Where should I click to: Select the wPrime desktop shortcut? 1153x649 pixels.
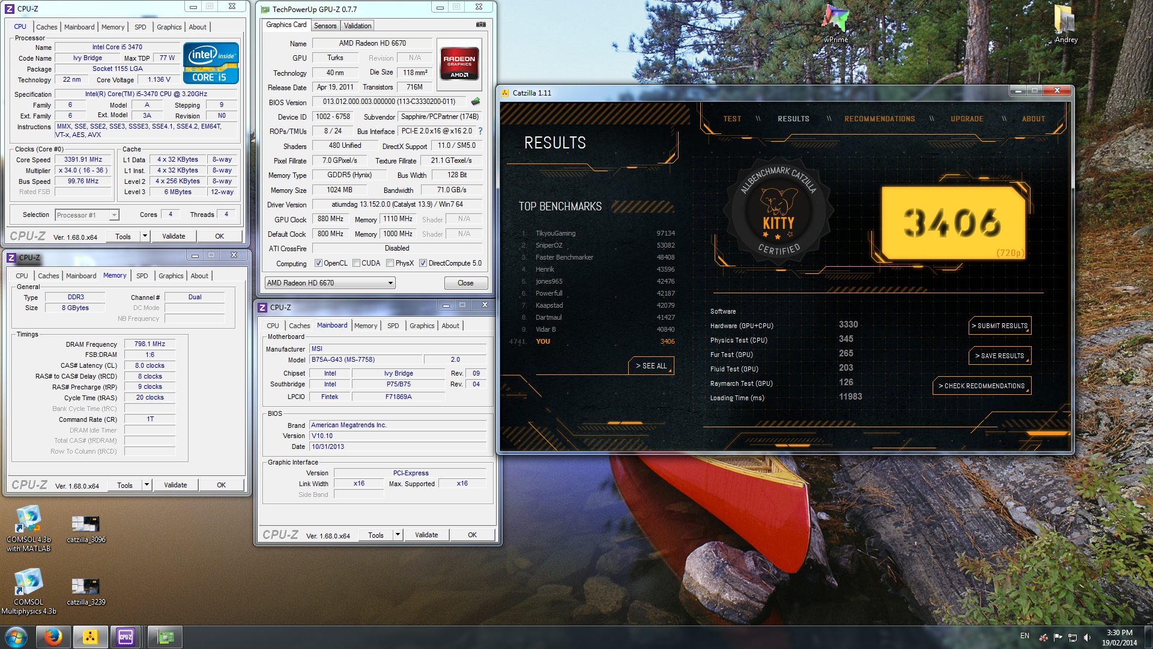pyautogui.click(x=835, y=24)
